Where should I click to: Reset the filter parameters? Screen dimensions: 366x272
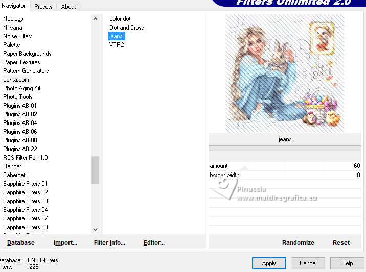[x=341, y=243]
